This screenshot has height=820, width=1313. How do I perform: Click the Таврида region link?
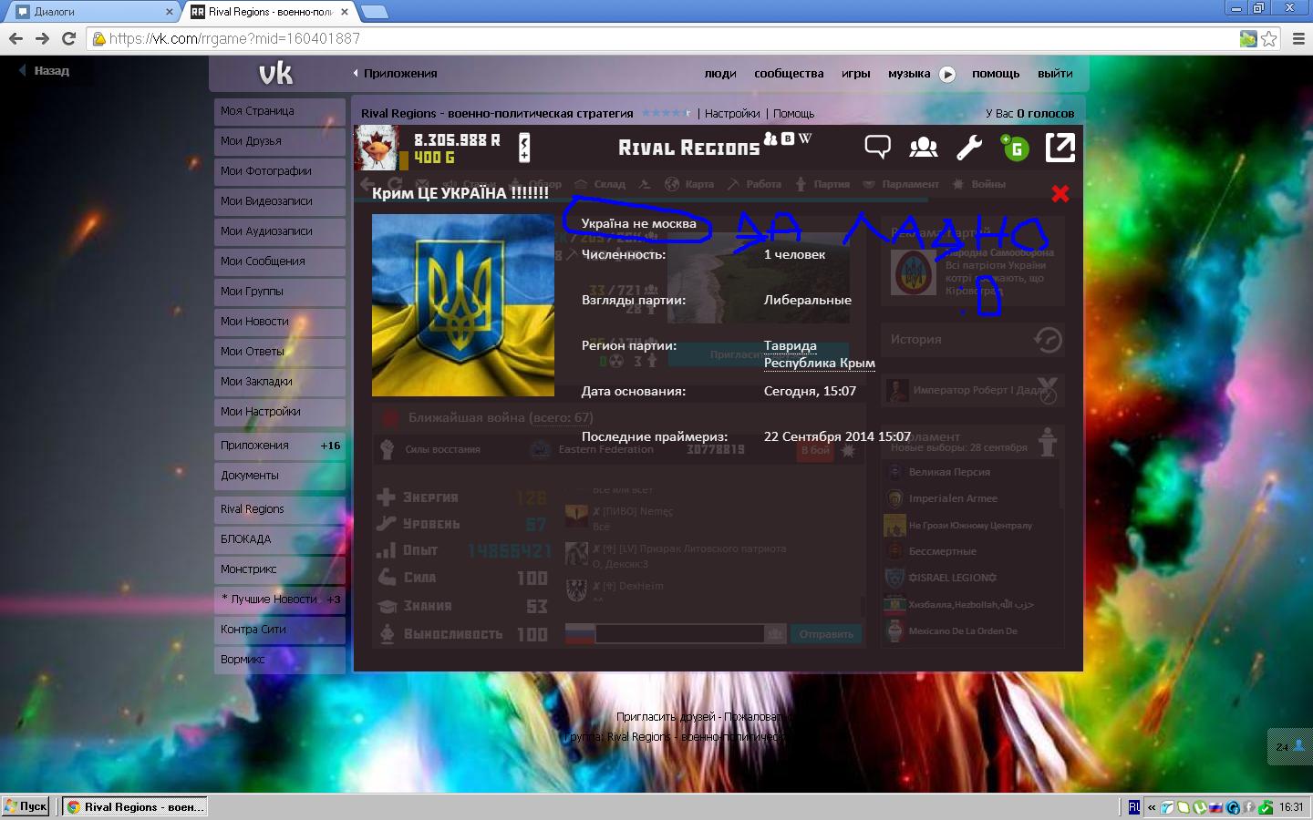[x=791, y=346]
